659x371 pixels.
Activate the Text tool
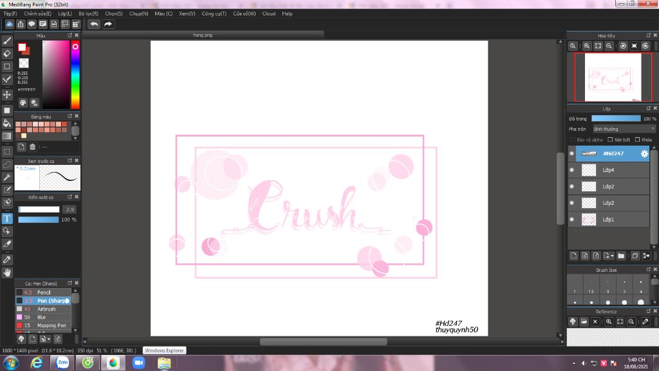coord(7,218)
